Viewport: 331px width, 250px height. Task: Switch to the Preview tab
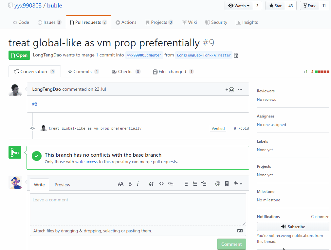[x=62, y=185]
